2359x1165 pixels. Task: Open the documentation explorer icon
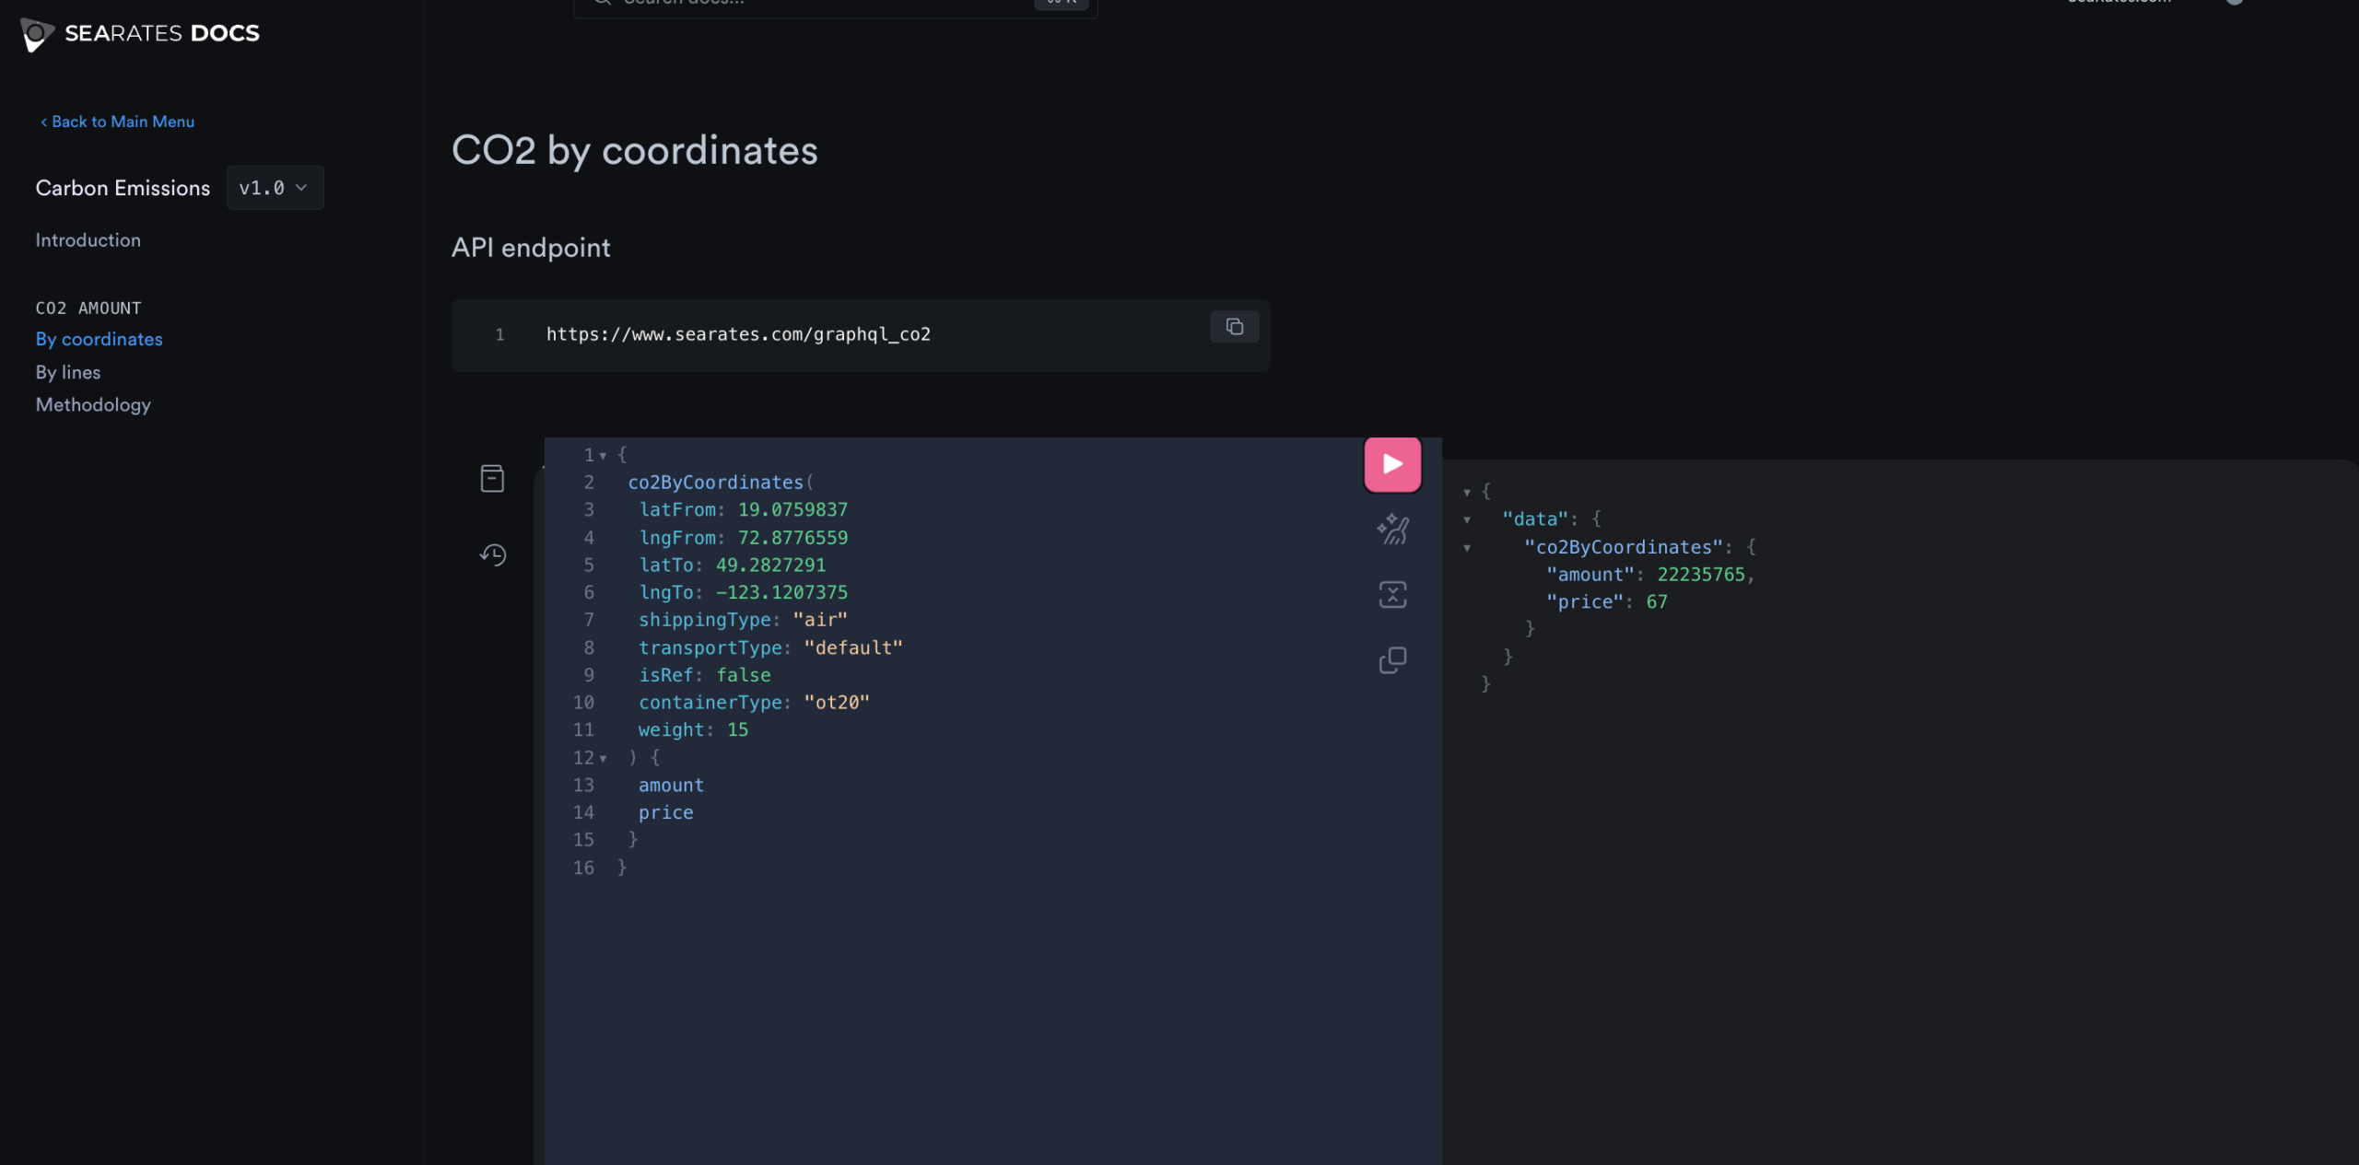[x=492, y=478]
